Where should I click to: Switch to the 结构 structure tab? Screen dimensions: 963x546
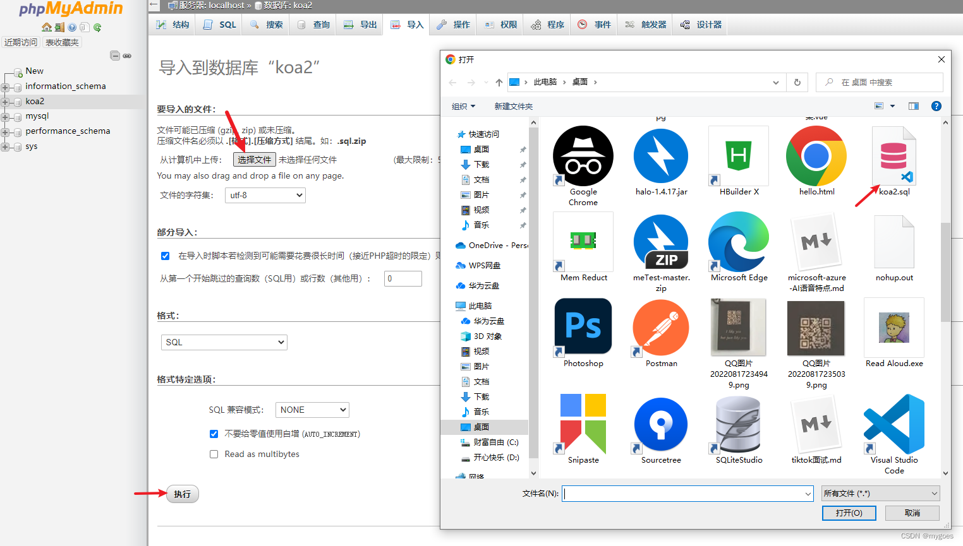[171, 24]
